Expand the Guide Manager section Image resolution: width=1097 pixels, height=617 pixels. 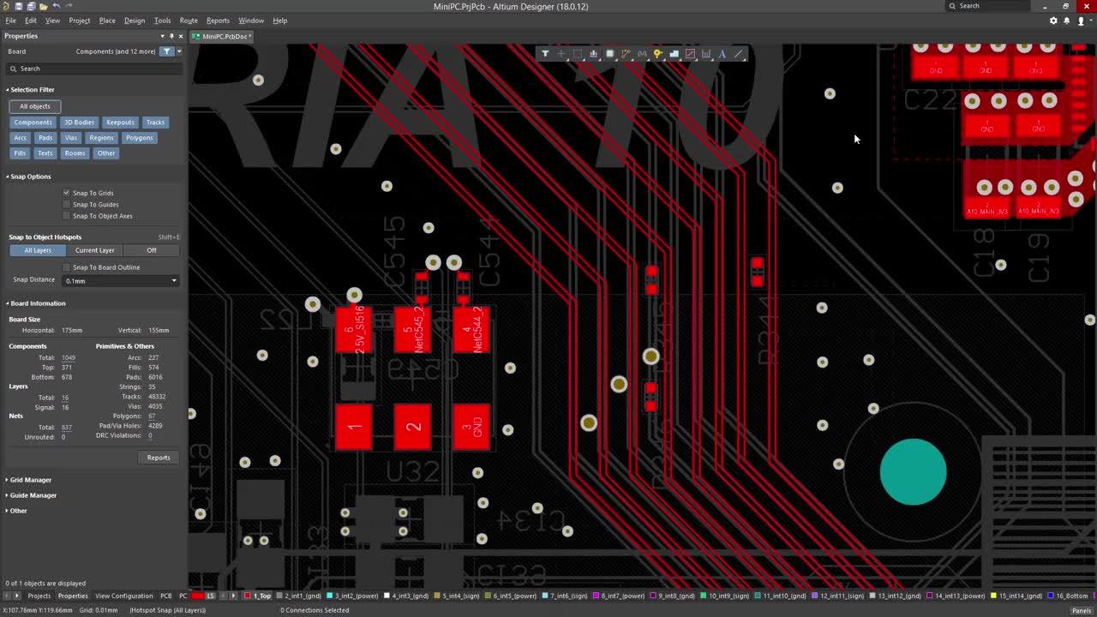coord(33,495)
